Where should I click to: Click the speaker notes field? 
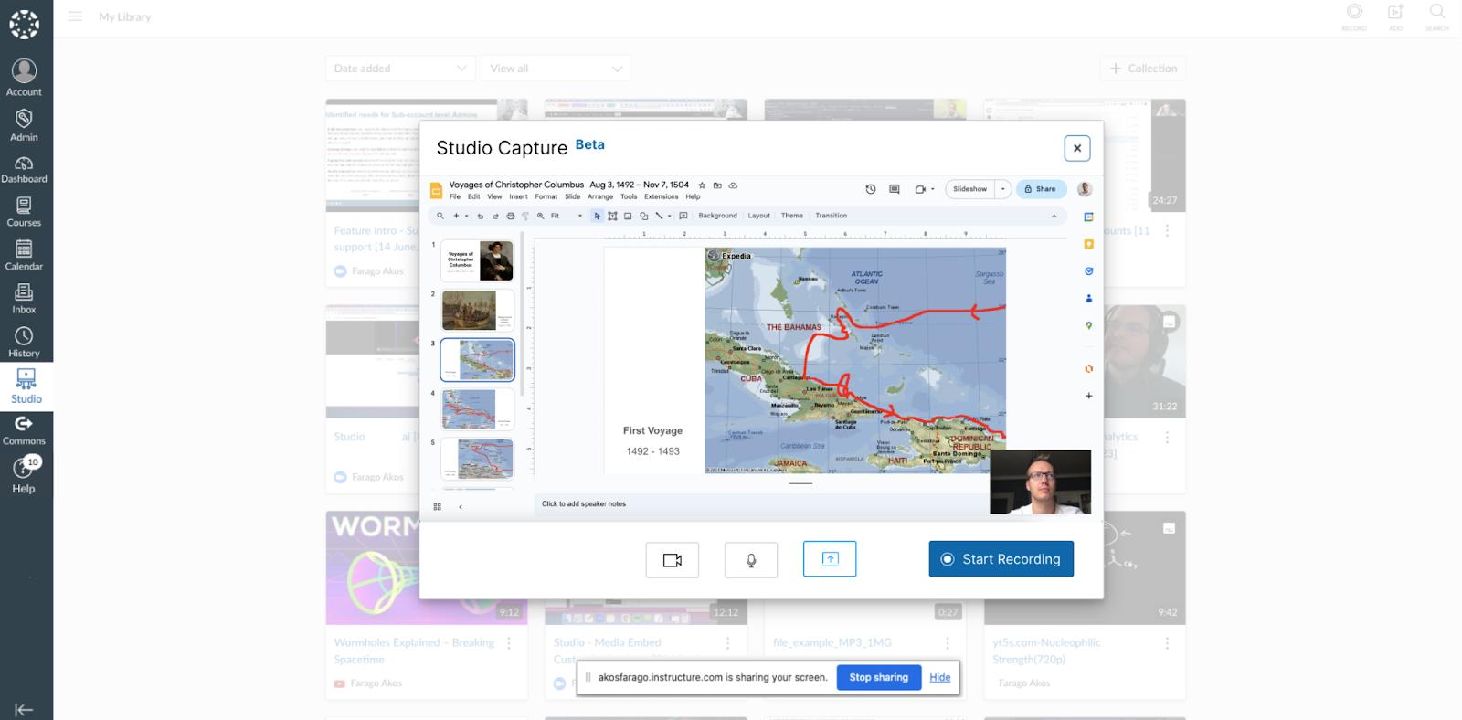pos(761,504)
